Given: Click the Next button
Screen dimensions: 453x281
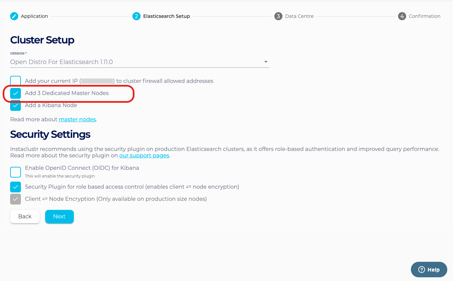Looking at the screenshot, I should [59, 216].
